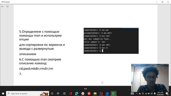The height and width of the screenshot is (96, 171).
Task: Open Task View on the taskbar
Action: pyautogui.click(x=58, y=94)
